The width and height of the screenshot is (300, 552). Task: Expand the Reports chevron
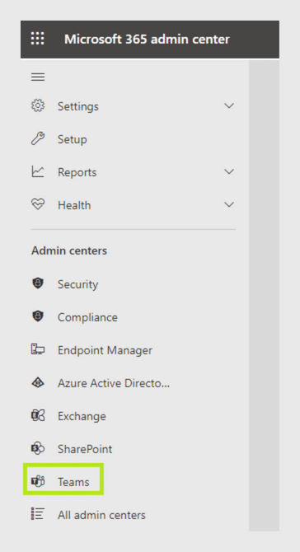229,171
